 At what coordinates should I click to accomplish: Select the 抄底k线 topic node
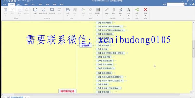pos(86,45)
